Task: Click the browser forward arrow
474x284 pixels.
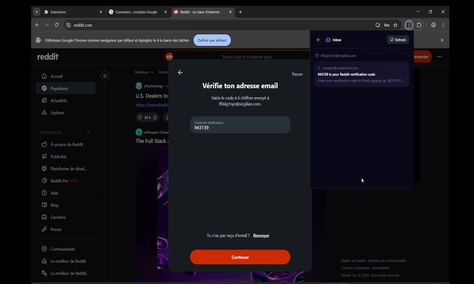Action: pos(47,25)
